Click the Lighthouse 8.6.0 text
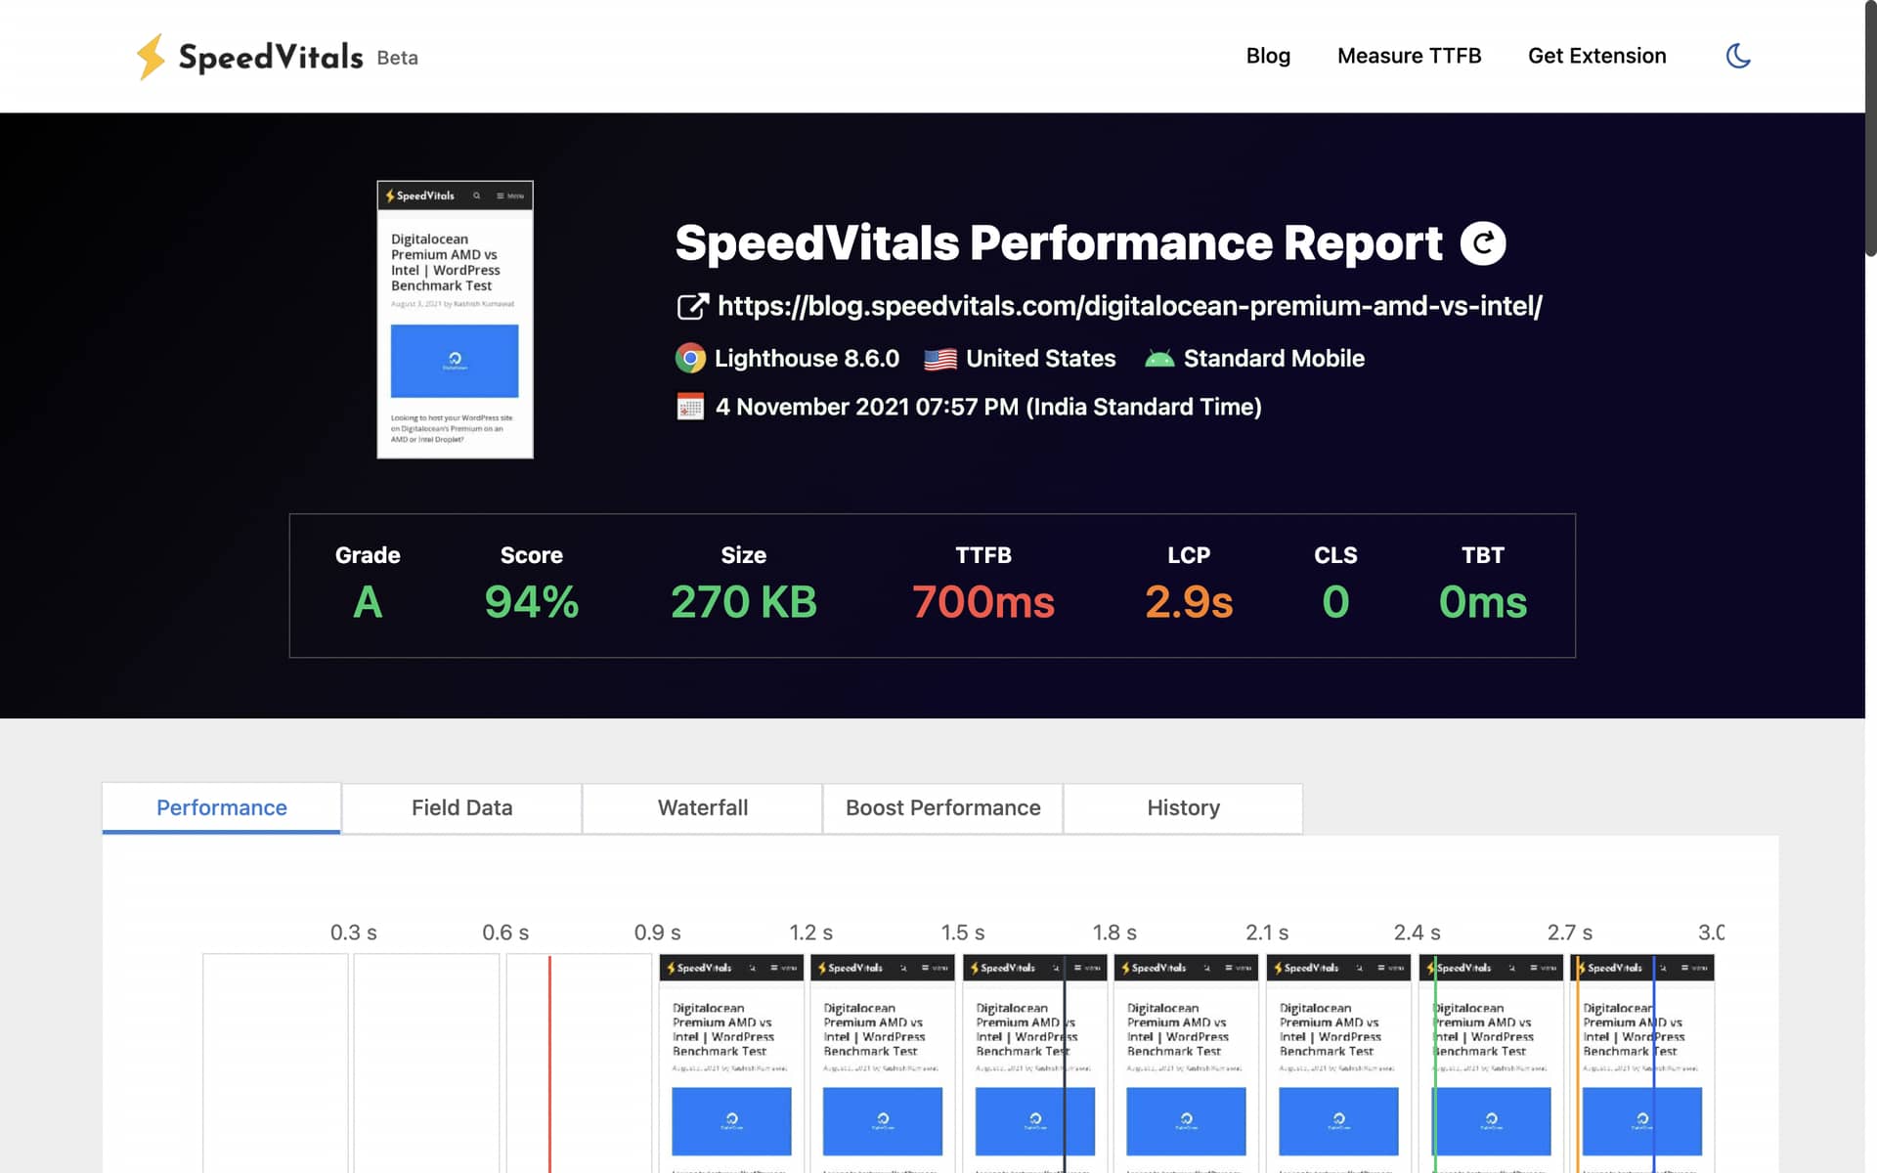 click(807, 359)
